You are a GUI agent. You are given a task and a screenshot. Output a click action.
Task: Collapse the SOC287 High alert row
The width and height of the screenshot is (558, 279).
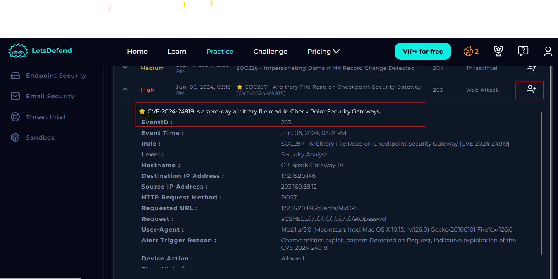(125, 90)
